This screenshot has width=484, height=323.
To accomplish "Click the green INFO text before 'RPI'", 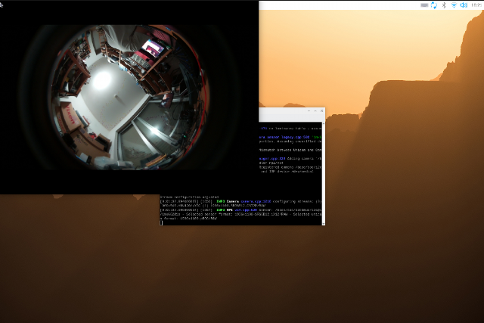I will 220,210.
